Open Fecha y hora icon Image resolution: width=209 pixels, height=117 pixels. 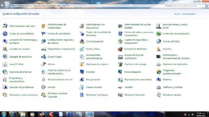tap(82, 49)
